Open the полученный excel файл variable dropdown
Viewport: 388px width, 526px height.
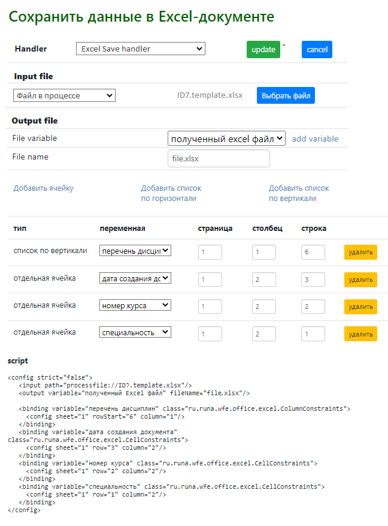coord(226,138)
